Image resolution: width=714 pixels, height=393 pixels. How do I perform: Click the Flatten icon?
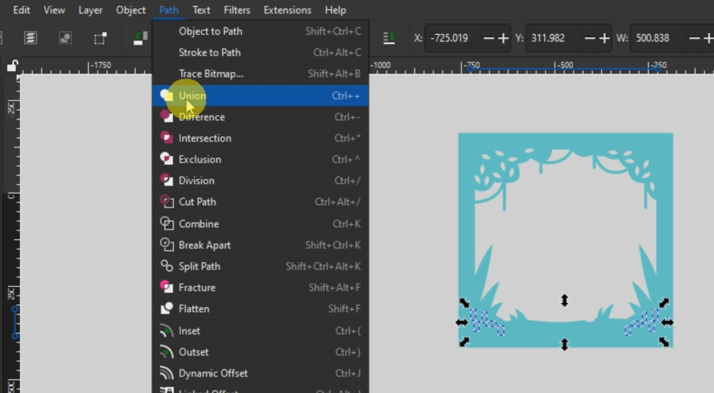point(166,308)
